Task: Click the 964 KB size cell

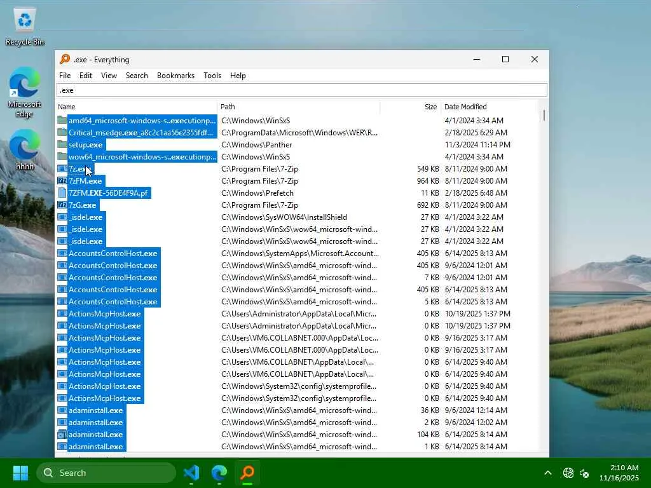Action: point(428,181)
